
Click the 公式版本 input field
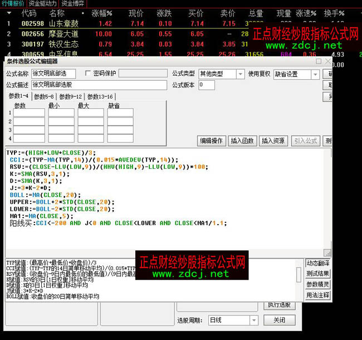[x=206, y=85]
